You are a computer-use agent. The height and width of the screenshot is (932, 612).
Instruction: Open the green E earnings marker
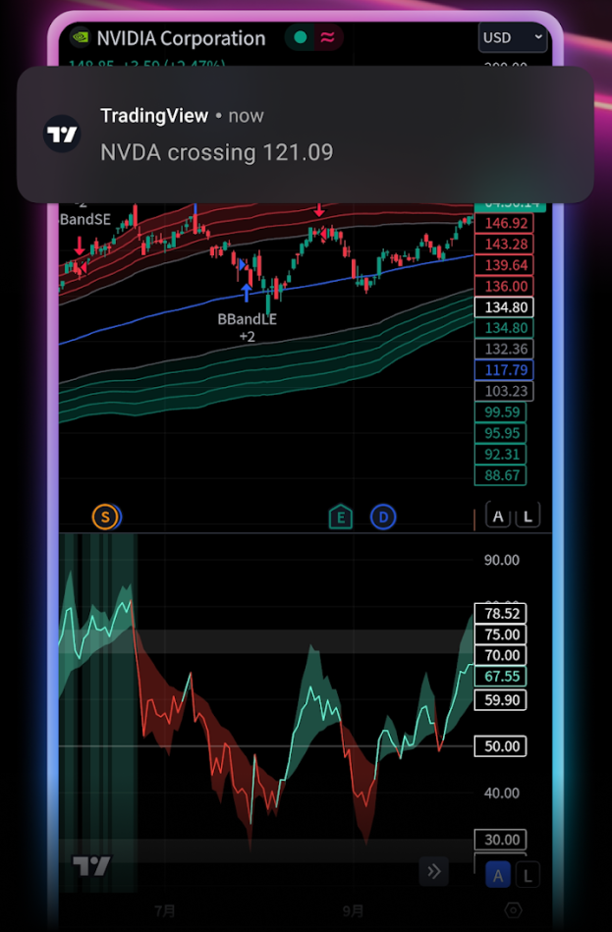point(340,517)
